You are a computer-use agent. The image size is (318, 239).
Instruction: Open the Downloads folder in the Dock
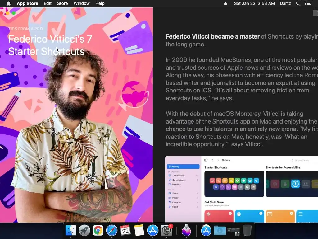[220, 231]
